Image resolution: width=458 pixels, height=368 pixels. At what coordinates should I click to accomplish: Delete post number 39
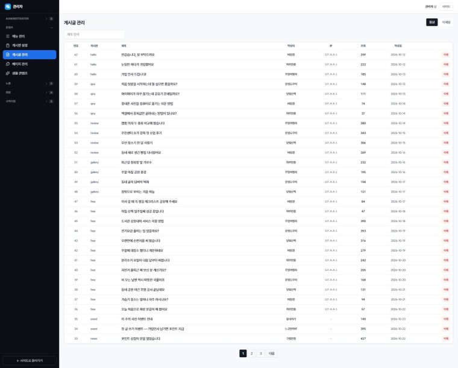[x=446, y=280]
